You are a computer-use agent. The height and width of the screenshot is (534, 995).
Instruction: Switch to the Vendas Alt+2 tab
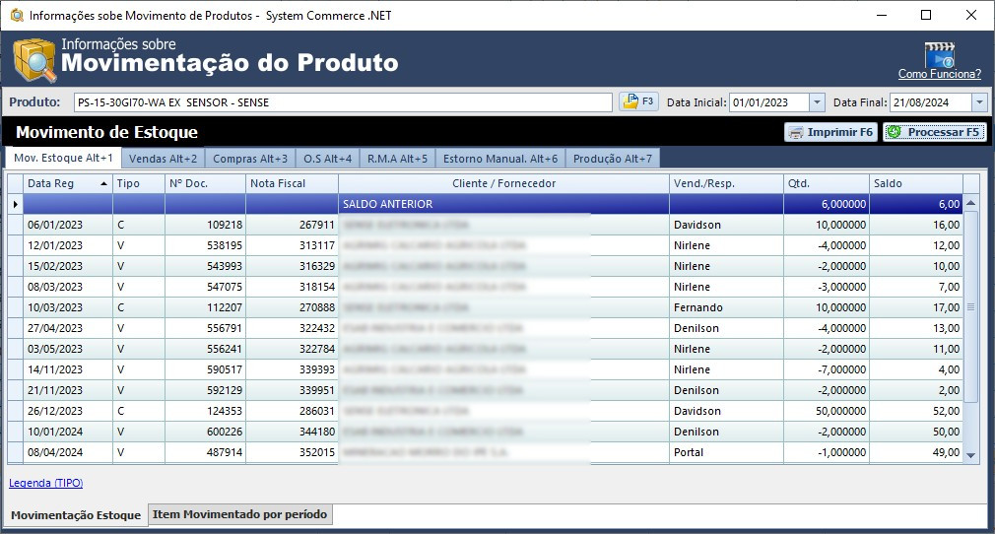click(x=164, y=159)
